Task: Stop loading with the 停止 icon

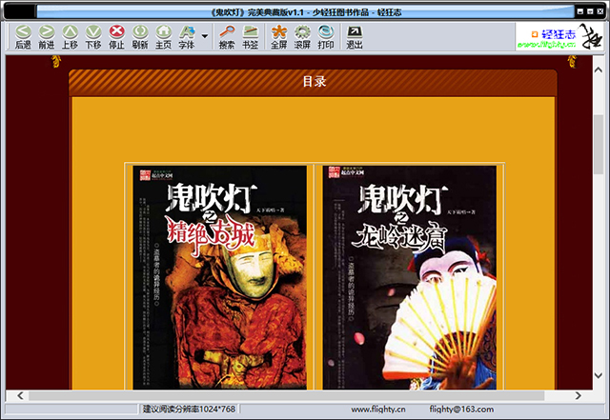Action: pyautogui.click(x=116, y=37)
